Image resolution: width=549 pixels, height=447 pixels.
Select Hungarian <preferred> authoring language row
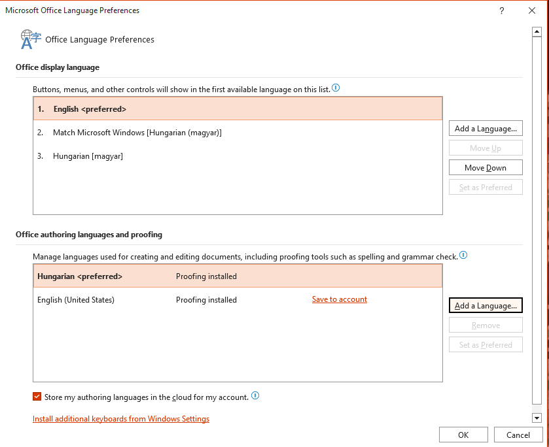(x=238, y=276)
